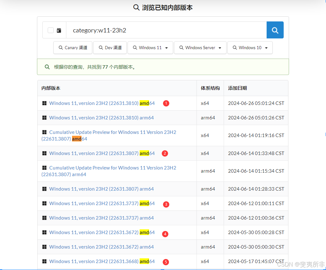Select the date 2024-06-12 01:00:11 CST
Image resolution: width=326 pixels, height=270 pixels.
pos(256,204)
